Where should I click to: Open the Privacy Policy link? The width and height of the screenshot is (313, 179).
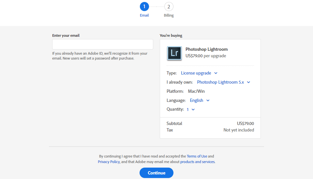[109, 162]
